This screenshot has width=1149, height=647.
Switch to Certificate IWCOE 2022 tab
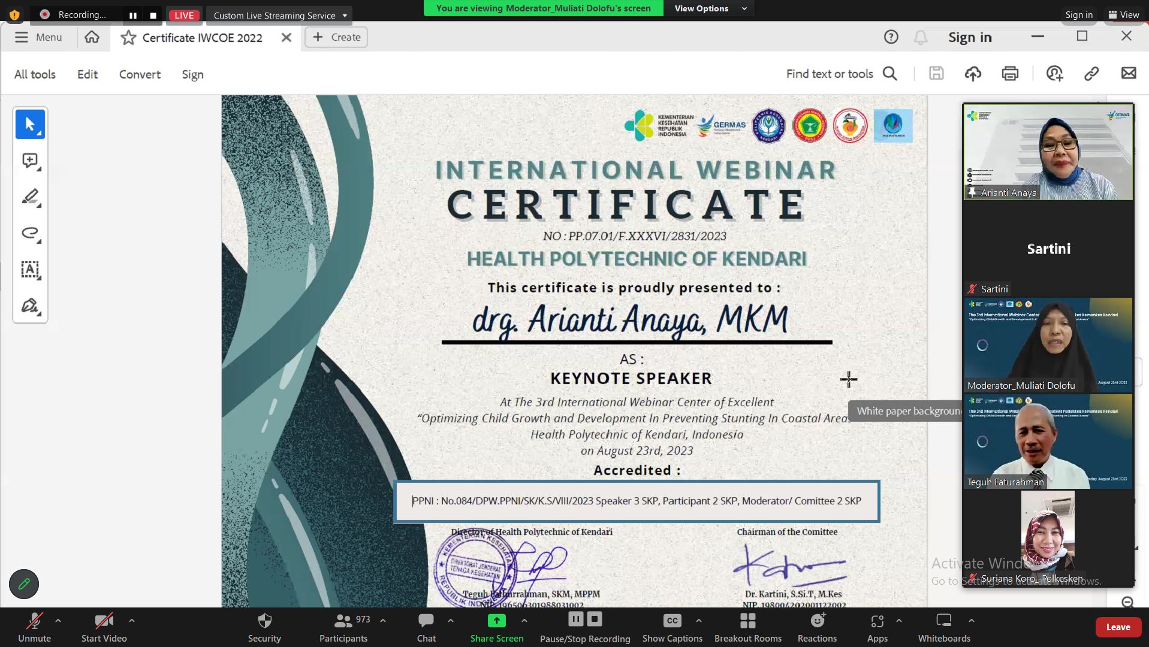click(x=203, y=38)
